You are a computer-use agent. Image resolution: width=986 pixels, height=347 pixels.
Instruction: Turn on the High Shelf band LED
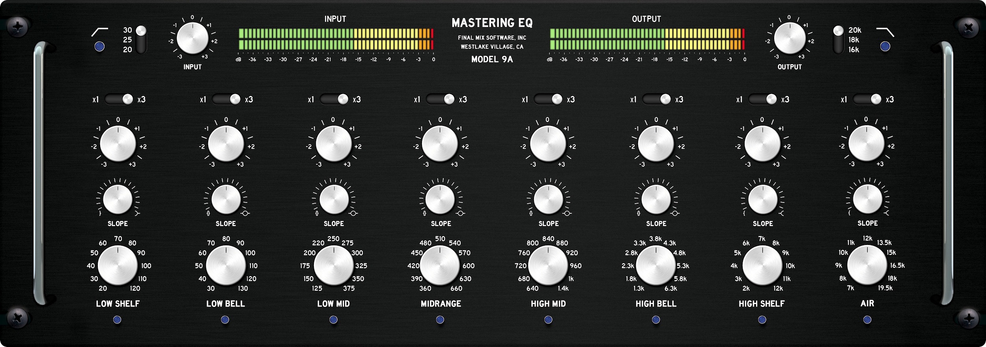tap(762, 320)
